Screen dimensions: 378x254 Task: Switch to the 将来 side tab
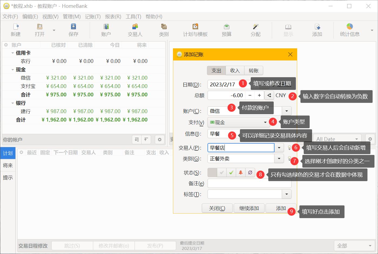tap(8, 165)
